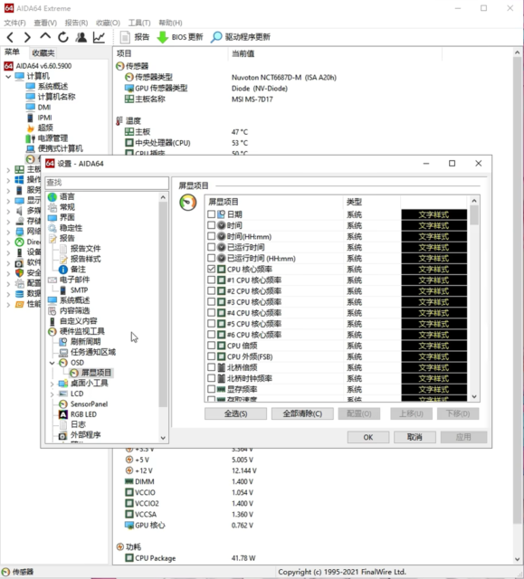Collapse the 计算机 tree node
The image size is (524, 579).
pyautogui.click(x=8, y=76)
